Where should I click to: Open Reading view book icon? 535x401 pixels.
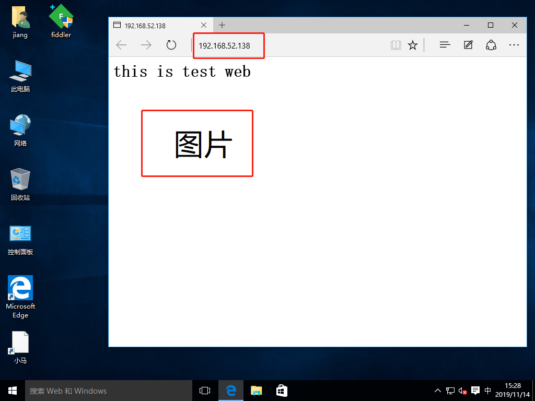[x=396, y=45]
